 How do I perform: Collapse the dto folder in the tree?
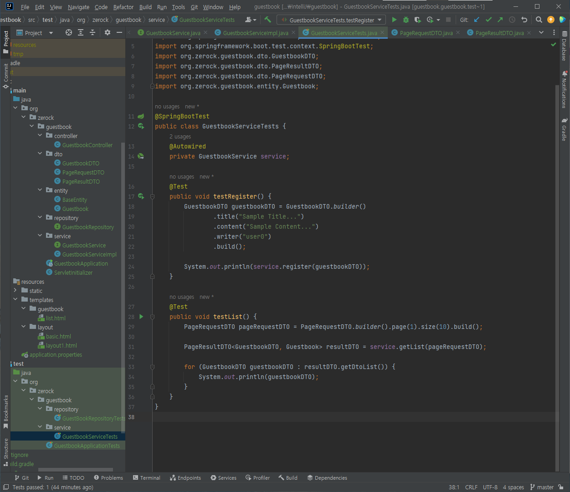40,154
